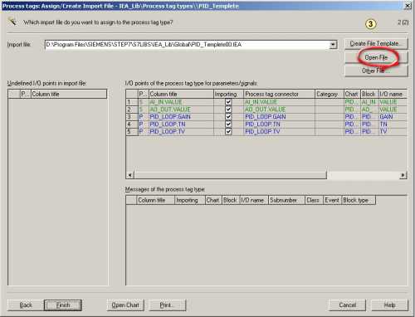Click Column title header in undefined I/O list
This screenshot has height=317, width=415.
69,94
